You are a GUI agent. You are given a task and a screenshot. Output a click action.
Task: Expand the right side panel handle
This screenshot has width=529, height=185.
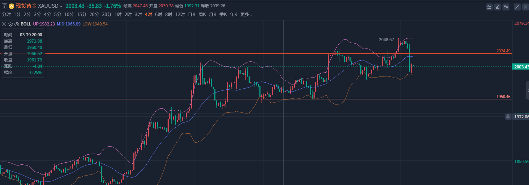[x=527, y=90]
